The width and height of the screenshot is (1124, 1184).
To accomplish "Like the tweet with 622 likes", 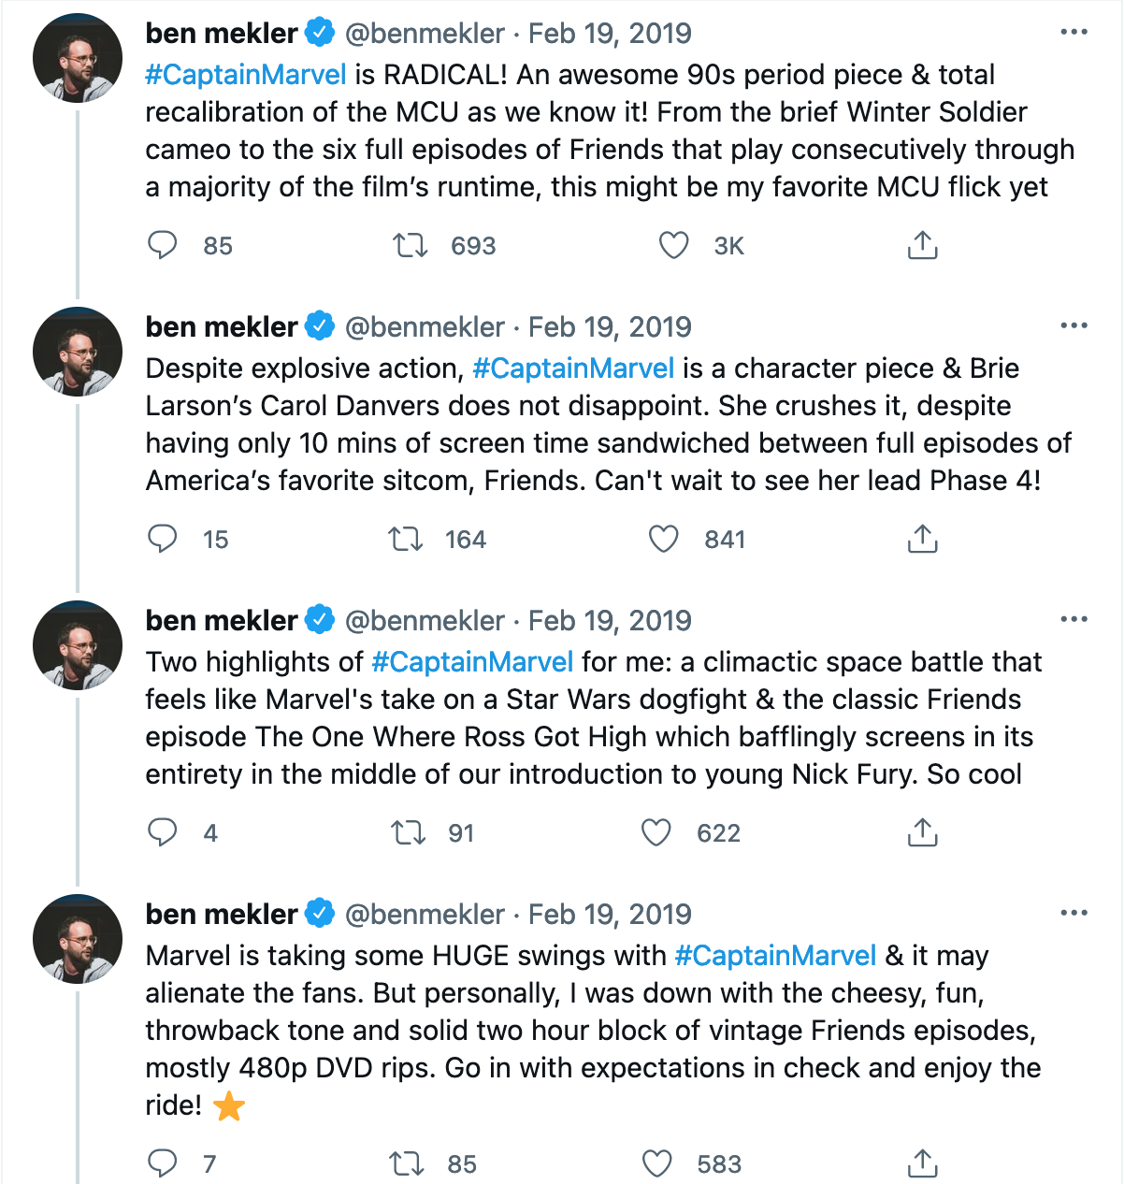I will [656, 832].
